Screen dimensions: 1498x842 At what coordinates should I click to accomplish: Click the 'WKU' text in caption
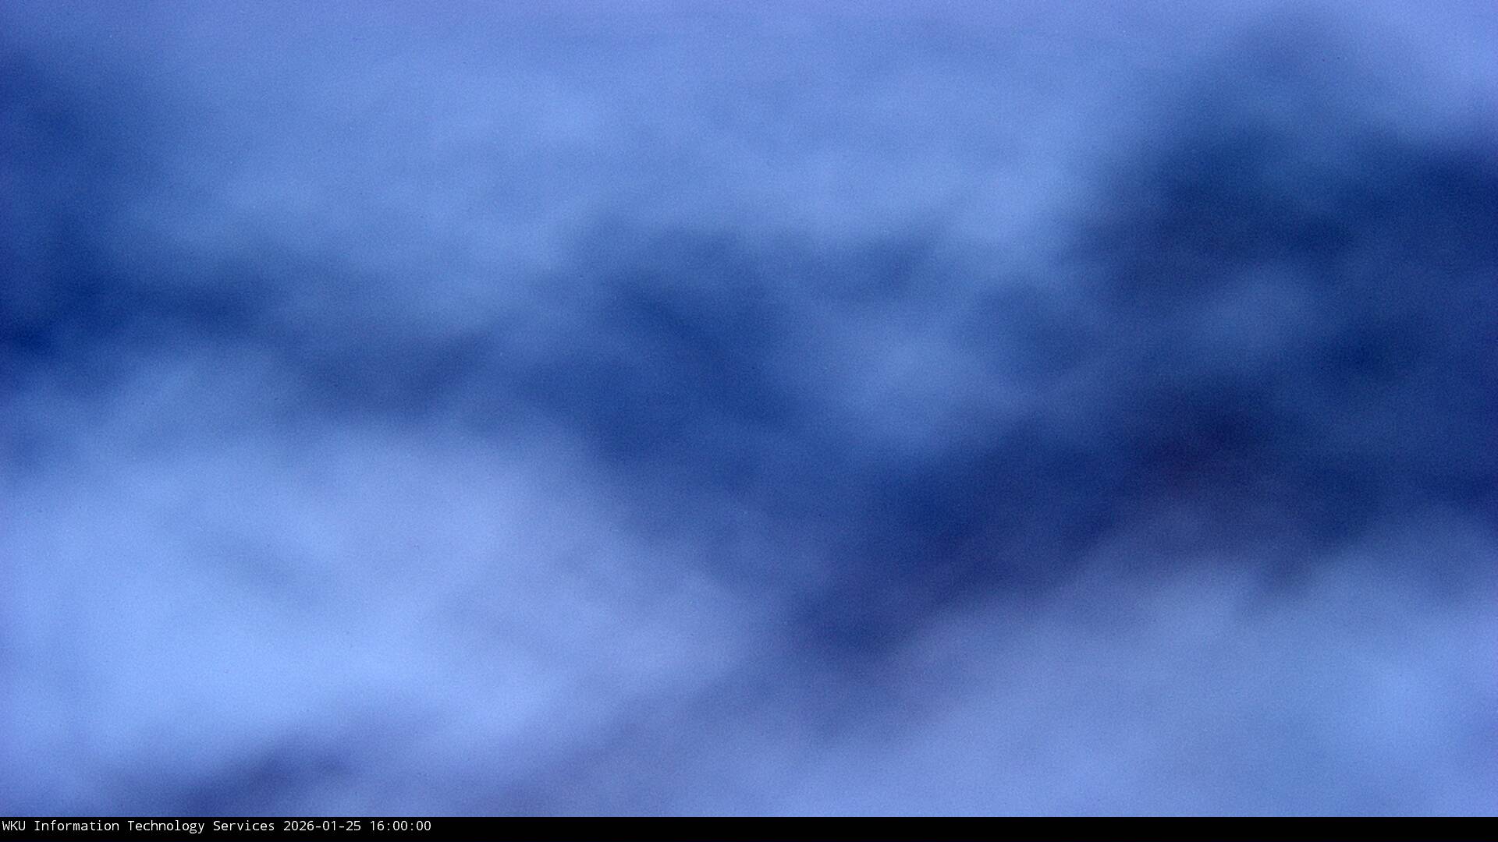[x=13, y=826]
